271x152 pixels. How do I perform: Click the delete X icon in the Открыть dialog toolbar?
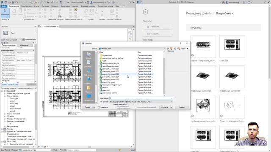175,49
